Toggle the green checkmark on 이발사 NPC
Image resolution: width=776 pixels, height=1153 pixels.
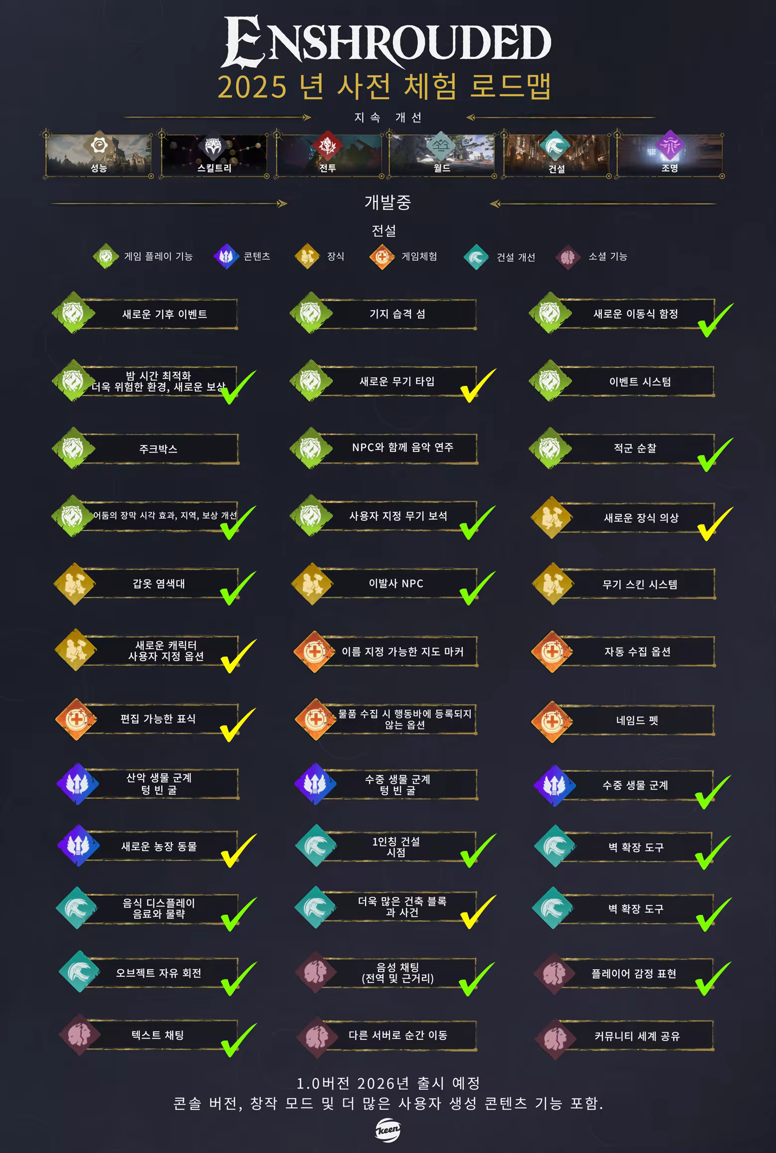click(477, 588)
